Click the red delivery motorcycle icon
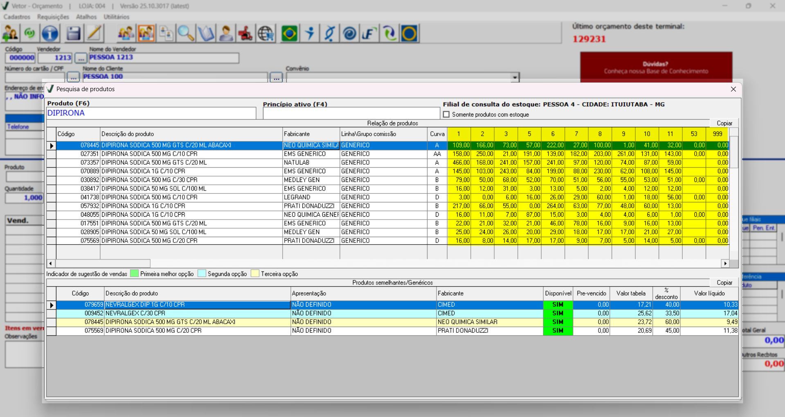The height and width of the screenshot is (417, 785). 245,34
